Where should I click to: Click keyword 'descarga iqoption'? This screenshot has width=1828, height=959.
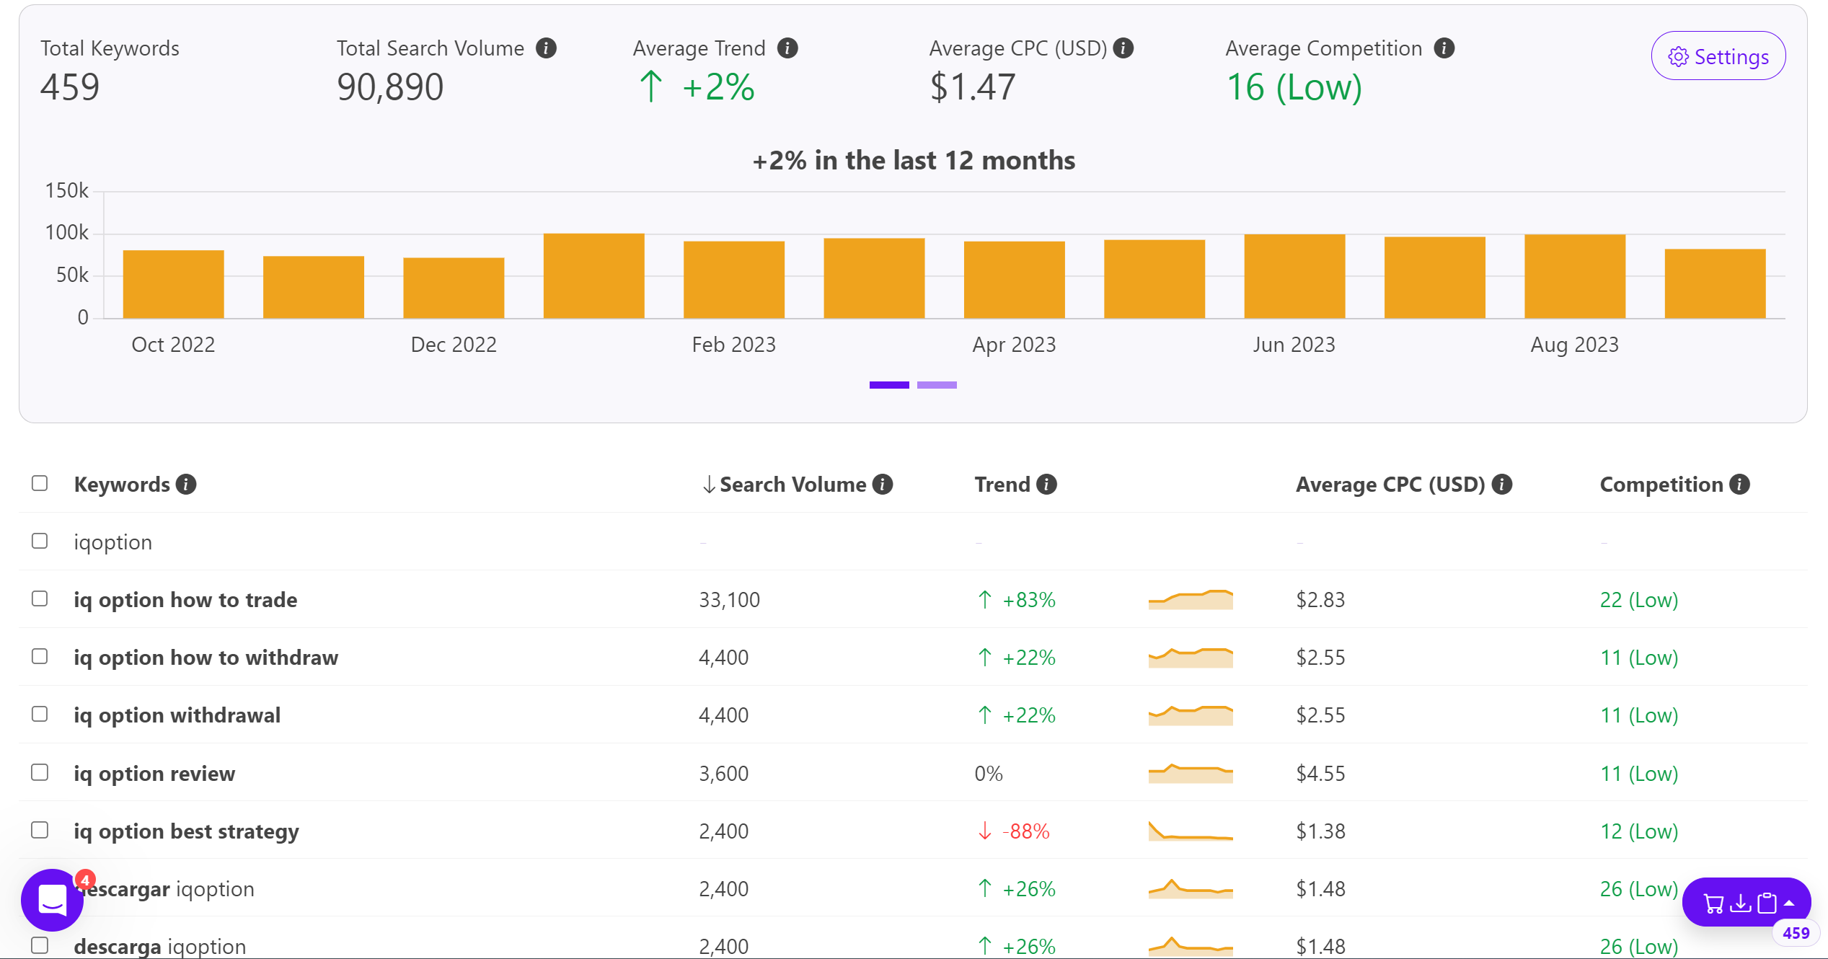pos(160,946)
